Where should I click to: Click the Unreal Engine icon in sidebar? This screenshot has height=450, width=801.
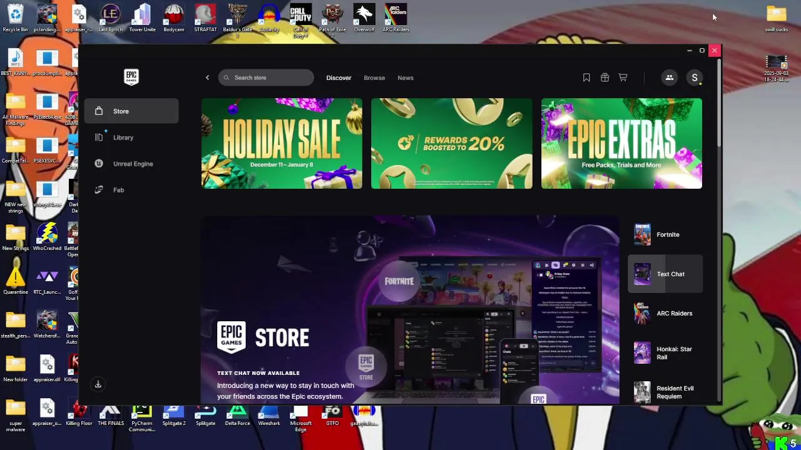tap(99, 164)
